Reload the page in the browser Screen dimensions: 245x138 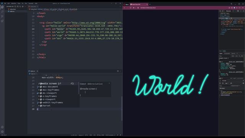tap(131, 8)
